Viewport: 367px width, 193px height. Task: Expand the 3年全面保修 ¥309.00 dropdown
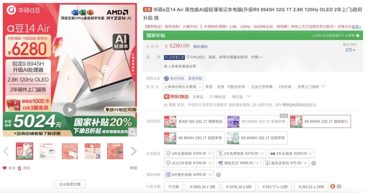pyautogui.click(x=210, y=154)
